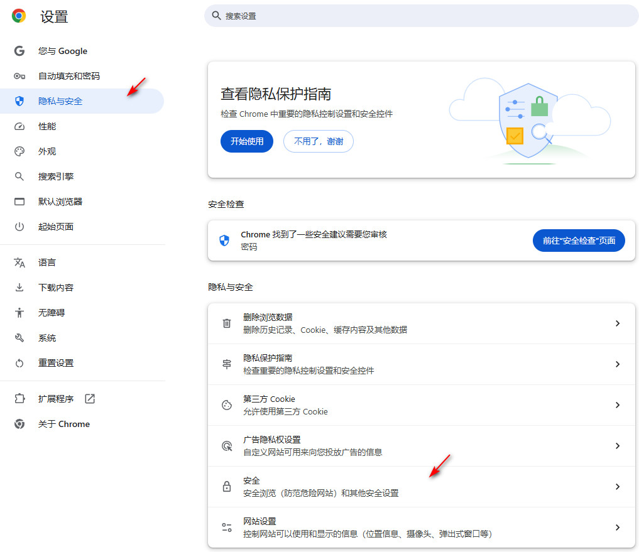Click the privacy guide shield illustration
Viewport: 639px width, 552px height.
[x=528, y=121]
